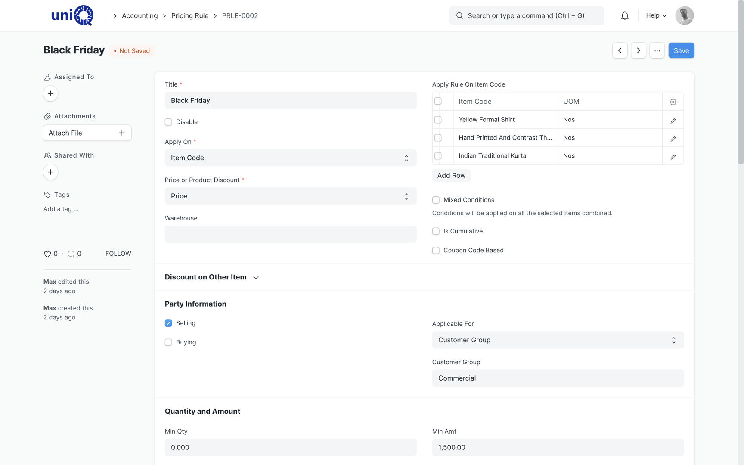Open the notifications bell
The image size is (744, 465).
[624, 15]
